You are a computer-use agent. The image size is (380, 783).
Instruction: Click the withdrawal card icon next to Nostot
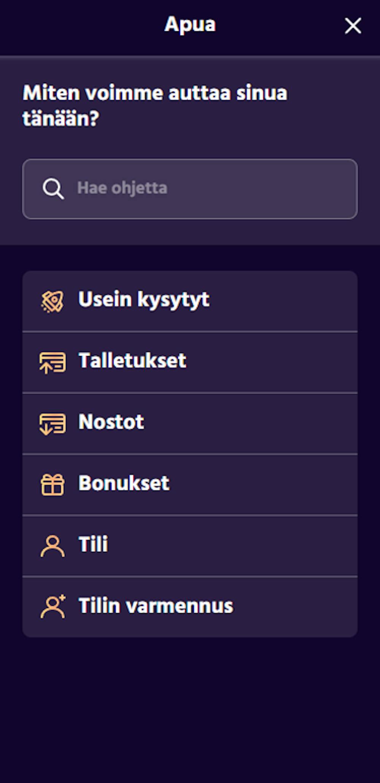point(52,423)
